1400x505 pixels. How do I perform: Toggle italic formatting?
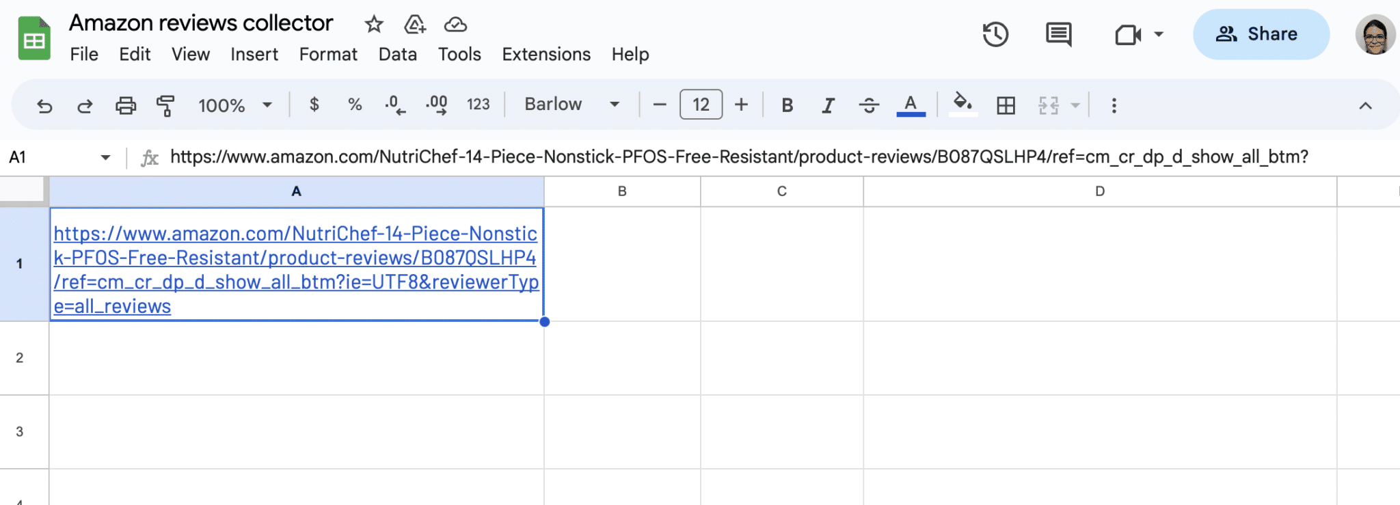(828, 105)
